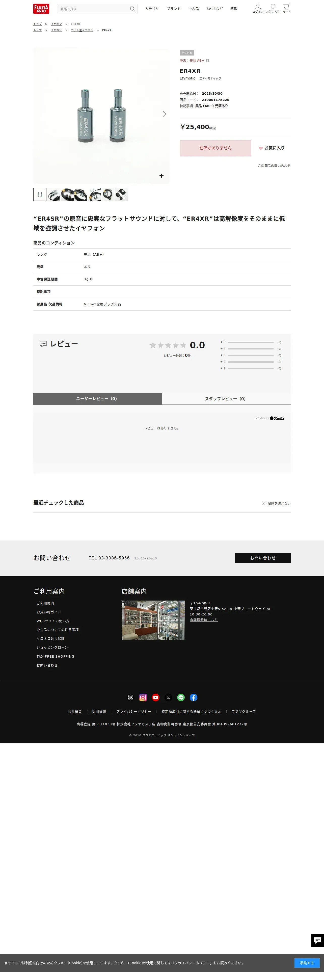Click the ★3 rating bar
Image resolution: width=324 pixels, height=972 pixels.
251,356
